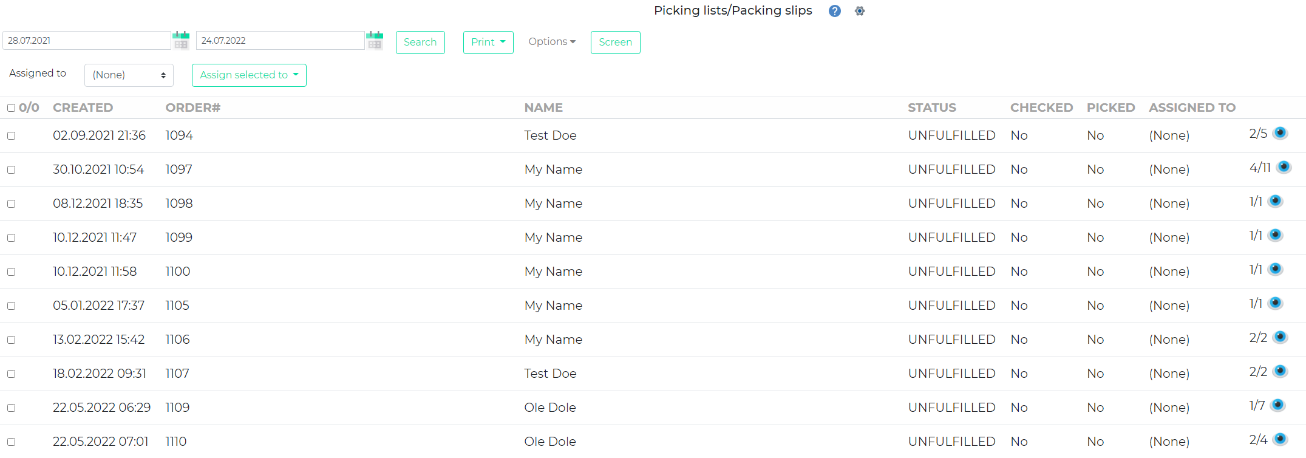The image size is (1306, 458).
Task: Open the help question mark icon
Action: pyautogui.click(x=834, y=11)
